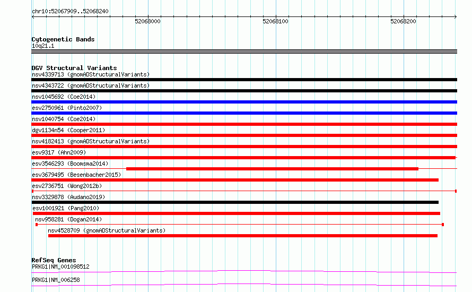Click the black bar under nsv3329878
The height and width of the screenshot is (292, 472).
coord(235,202)
